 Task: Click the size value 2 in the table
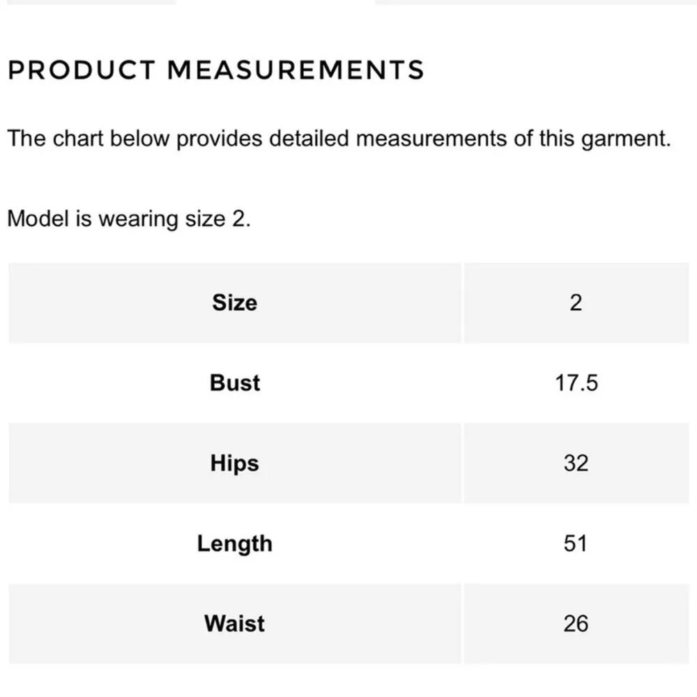[576, 302]
